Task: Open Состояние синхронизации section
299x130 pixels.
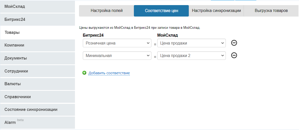Action: [x=38, y=110]
